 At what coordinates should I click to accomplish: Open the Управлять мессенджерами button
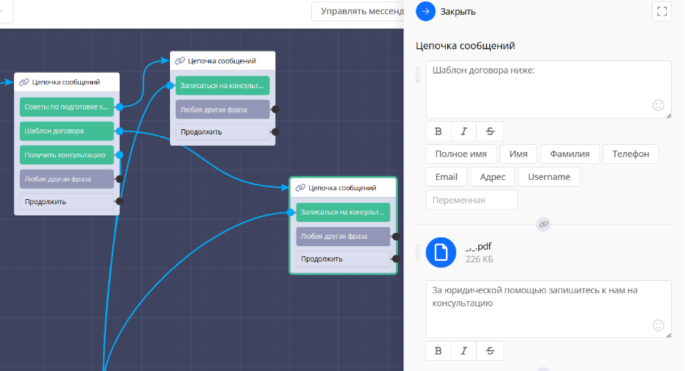point(358,12)
